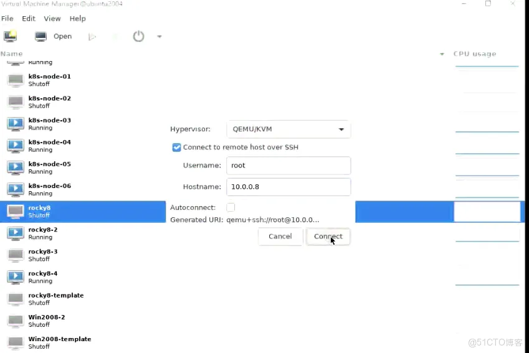Sort by the Name column header
The image size is (529, 353).
pos(11,54)
